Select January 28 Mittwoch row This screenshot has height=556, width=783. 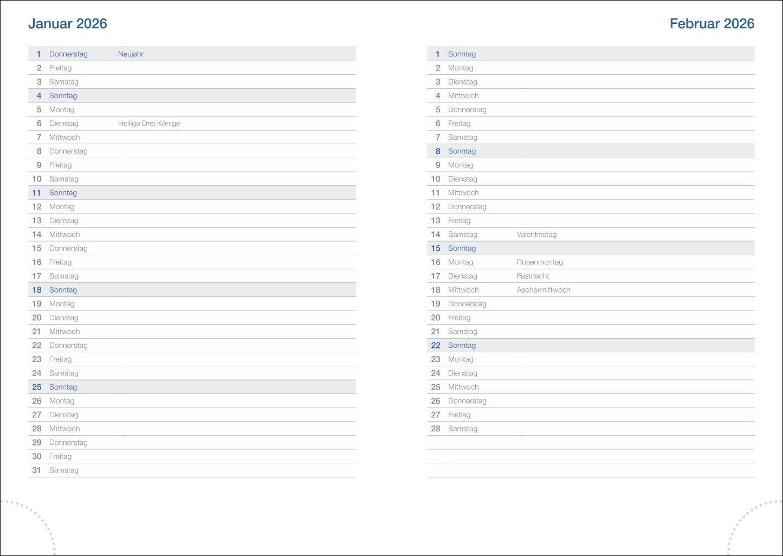[192, 429]
